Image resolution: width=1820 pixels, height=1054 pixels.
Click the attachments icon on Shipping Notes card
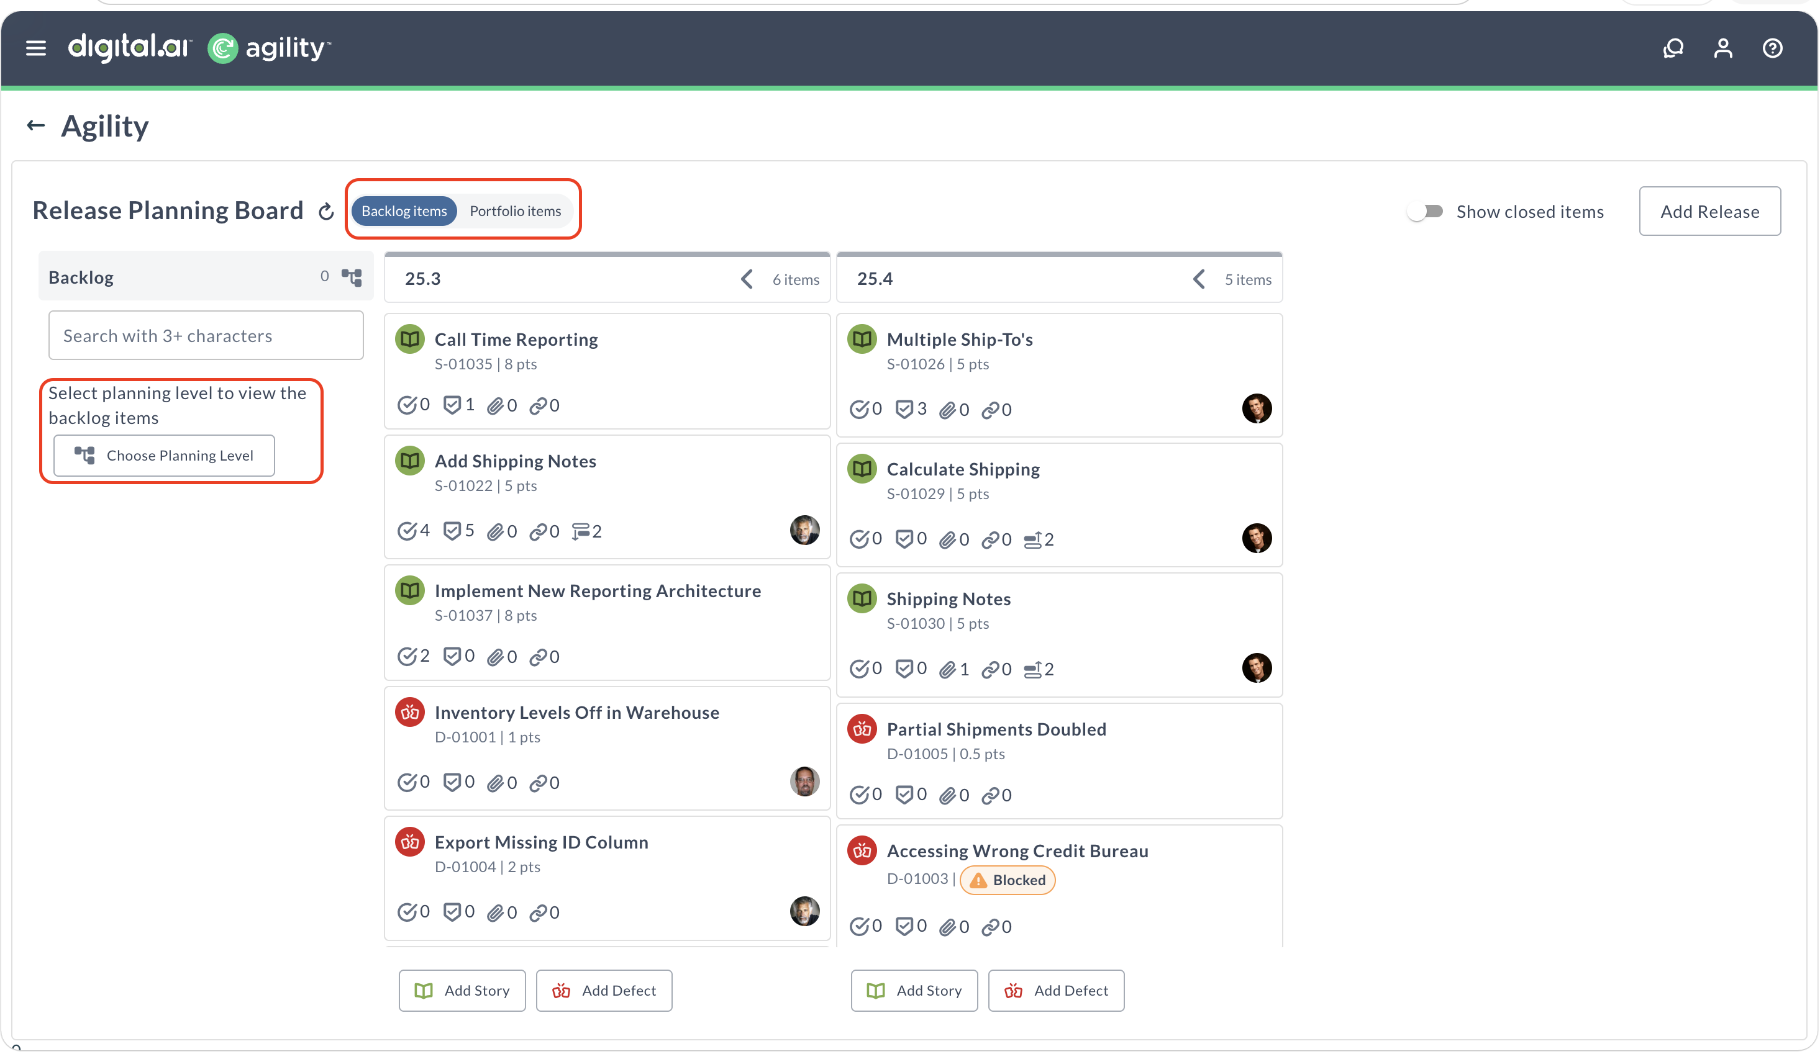point(947,670)
